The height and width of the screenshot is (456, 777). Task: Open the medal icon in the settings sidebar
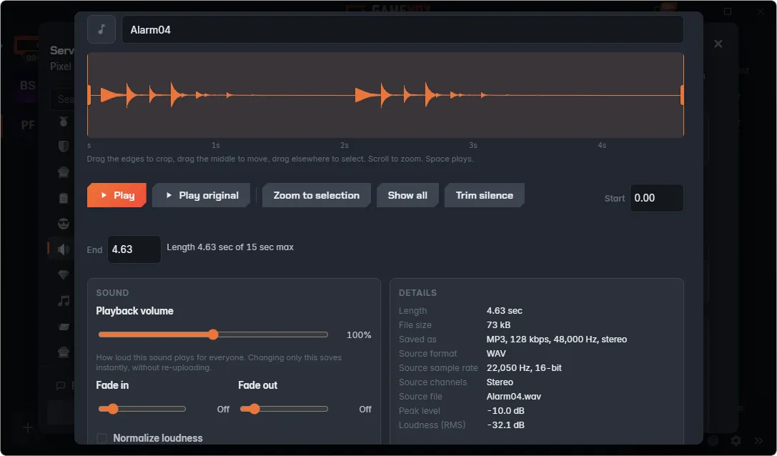[x=64, y=121]
